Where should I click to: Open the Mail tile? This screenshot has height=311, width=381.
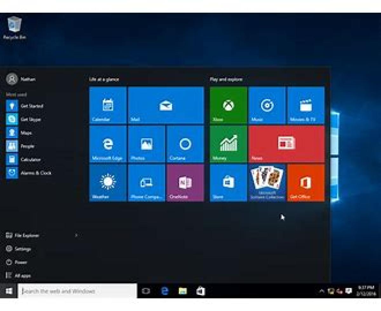pos(166,105)
